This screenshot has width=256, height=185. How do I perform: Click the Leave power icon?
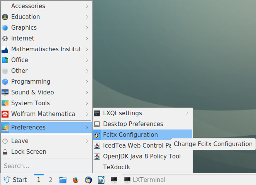point(5,141)
